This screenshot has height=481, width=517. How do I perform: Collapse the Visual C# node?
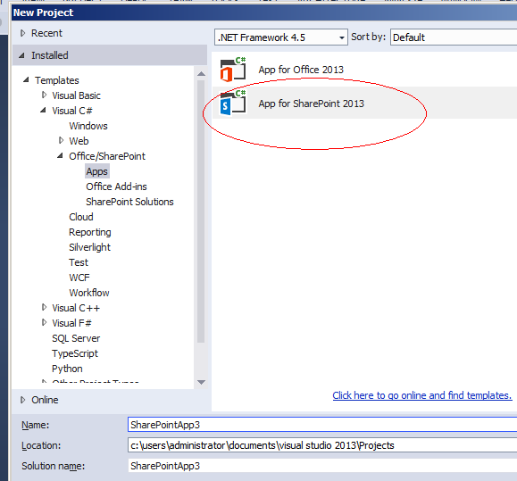coord(43,111)
